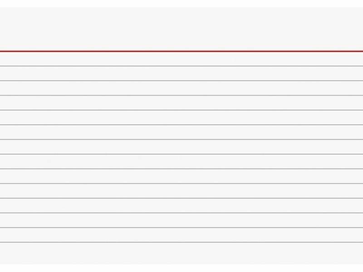Click the second gray ruled line

pyautogui.click(x=181, y=81)
